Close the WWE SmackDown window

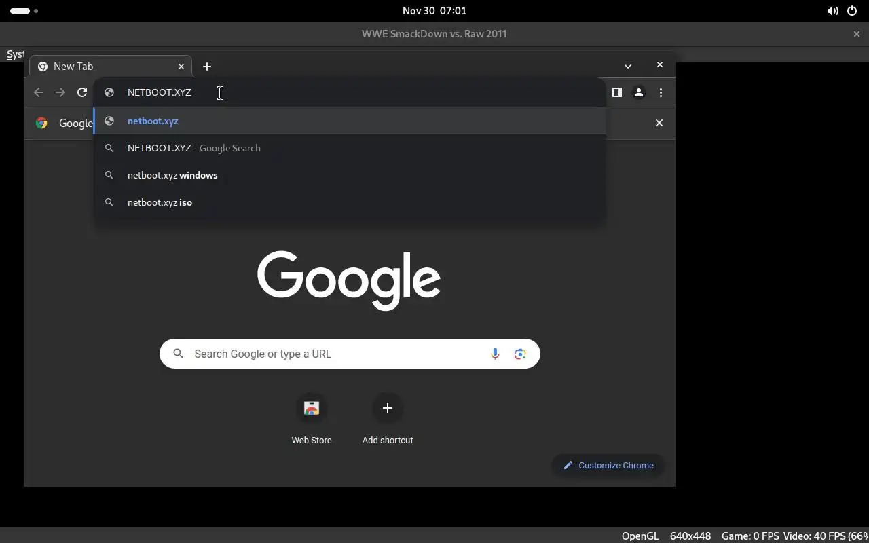pos(856,34)
